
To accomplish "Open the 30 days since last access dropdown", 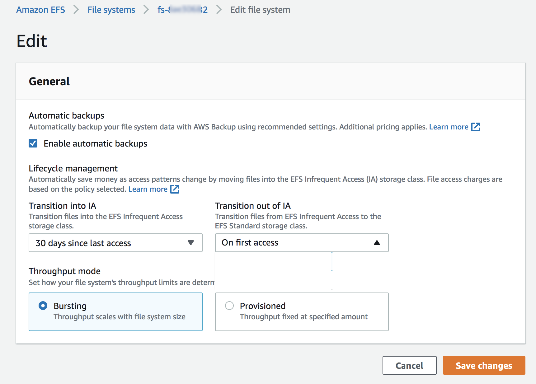I will click(x=115, y=243).
